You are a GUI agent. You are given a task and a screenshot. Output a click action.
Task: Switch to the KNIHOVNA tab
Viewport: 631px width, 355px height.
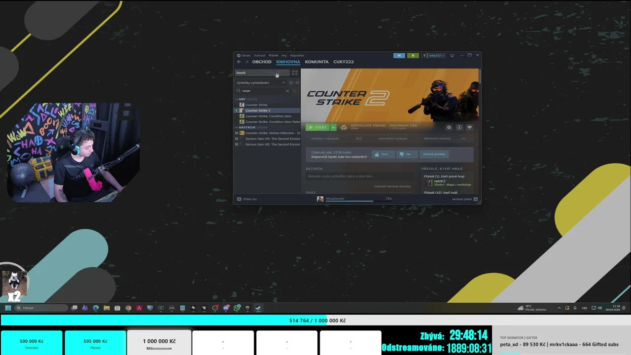[288, 62]
